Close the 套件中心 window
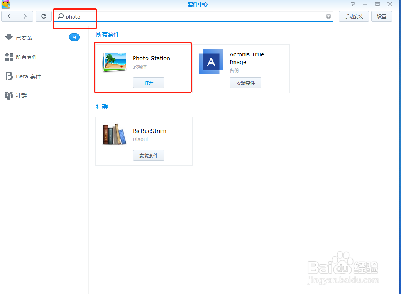Viewport: 401px width, 294px height. tap(390, 4)
